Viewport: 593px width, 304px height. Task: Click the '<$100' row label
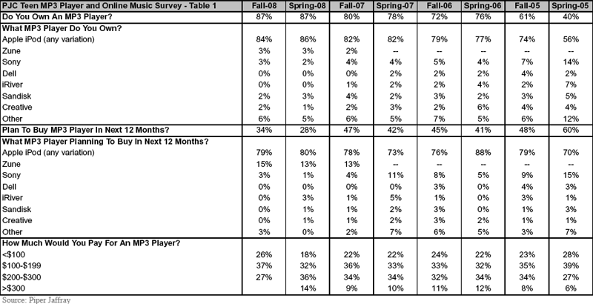pos(13,254)
